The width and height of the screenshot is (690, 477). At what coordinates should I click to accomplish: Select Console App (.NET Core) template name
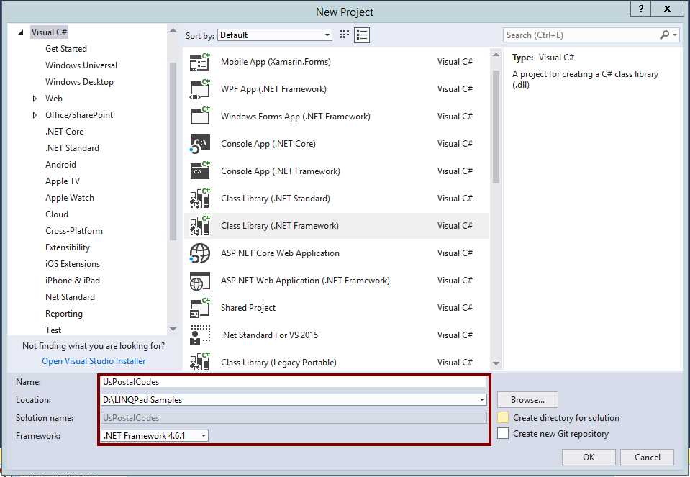[268, 144]
